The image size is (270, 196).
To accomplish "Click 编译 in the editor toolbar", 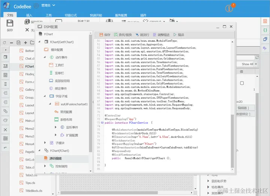I will [179, 35].
